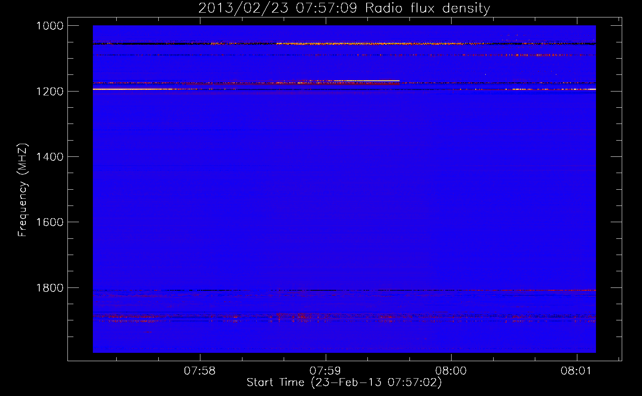This screenshot has width=642, height=396.
Task: Click the 07:58 time tick label
Action: [x=200, y=371]
